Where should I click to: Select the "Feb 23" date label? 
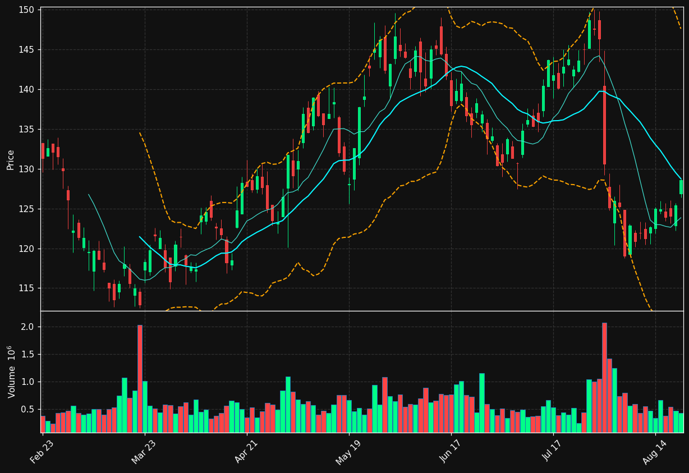[x=43, y=451]
